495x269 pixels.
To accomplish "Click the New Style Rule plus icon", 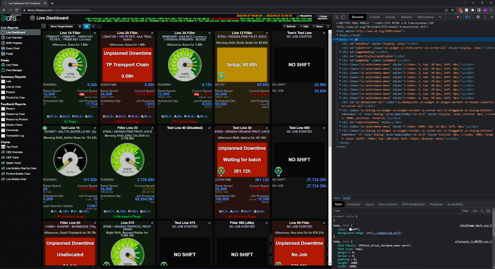I will (482, 211).
